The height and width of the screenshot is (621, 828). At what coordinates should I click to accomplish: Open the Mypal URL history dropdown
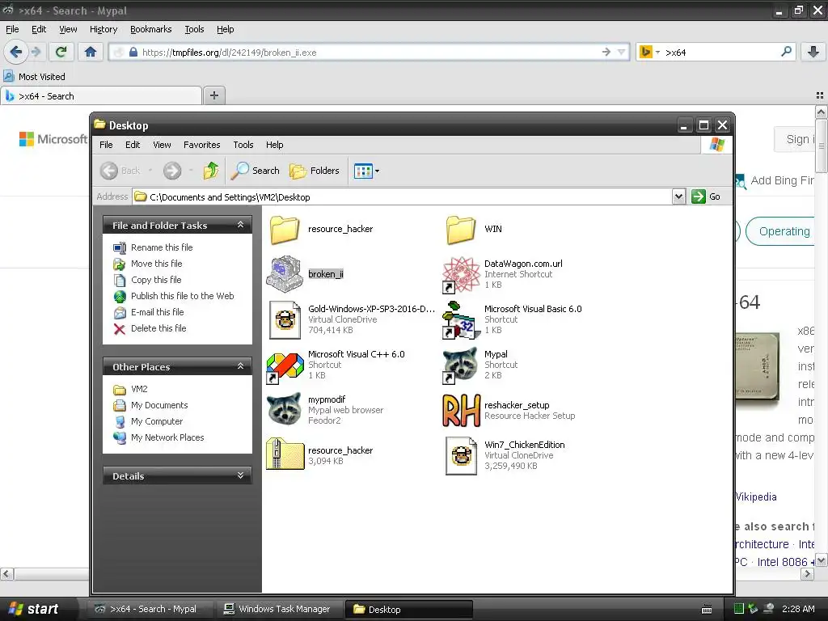coord(622,52)
